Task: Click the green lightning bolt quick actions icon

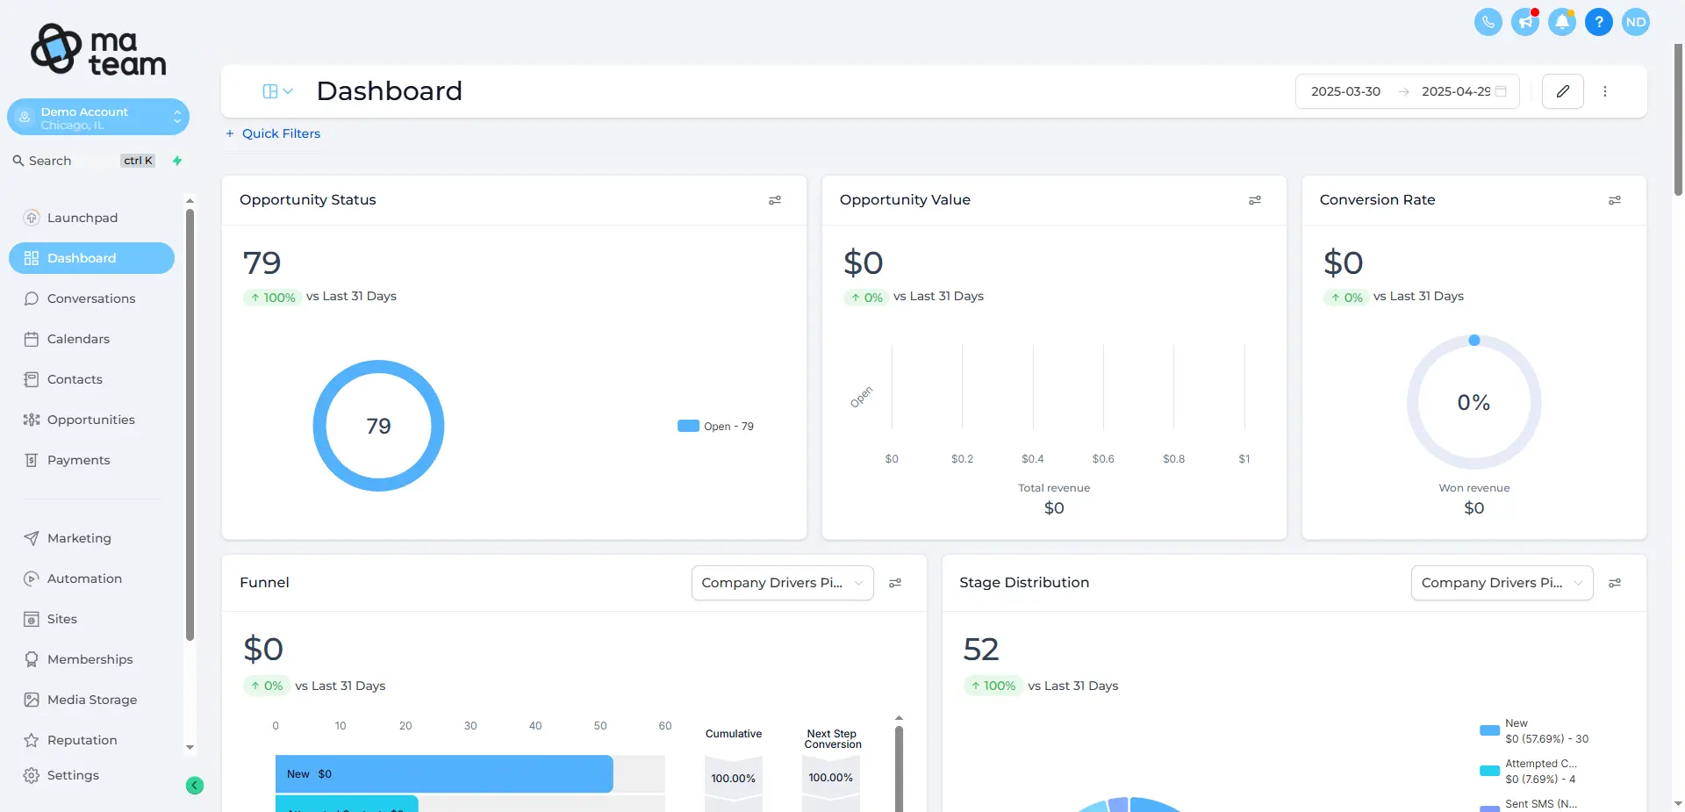Action: point(177,161)
